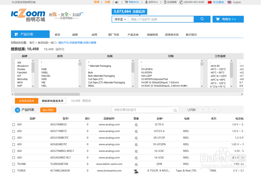The image size is (261, 175).
Task: Check the ADG719BRTZ row checkbox
Action: click(x=14, y=131)
